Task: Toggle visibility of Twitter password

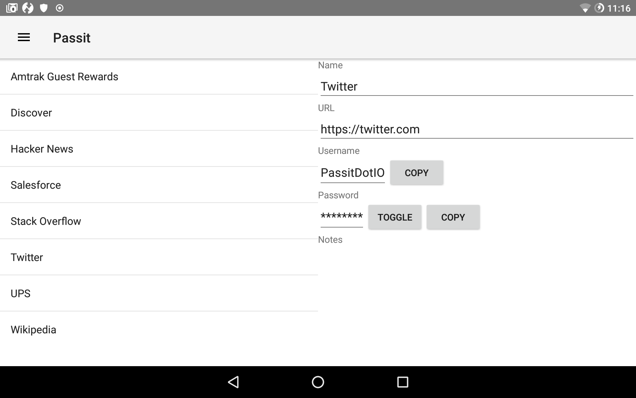Action: [395, 217]
